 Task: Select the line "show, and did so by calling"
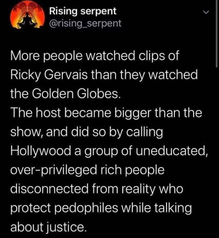[87, 132]
